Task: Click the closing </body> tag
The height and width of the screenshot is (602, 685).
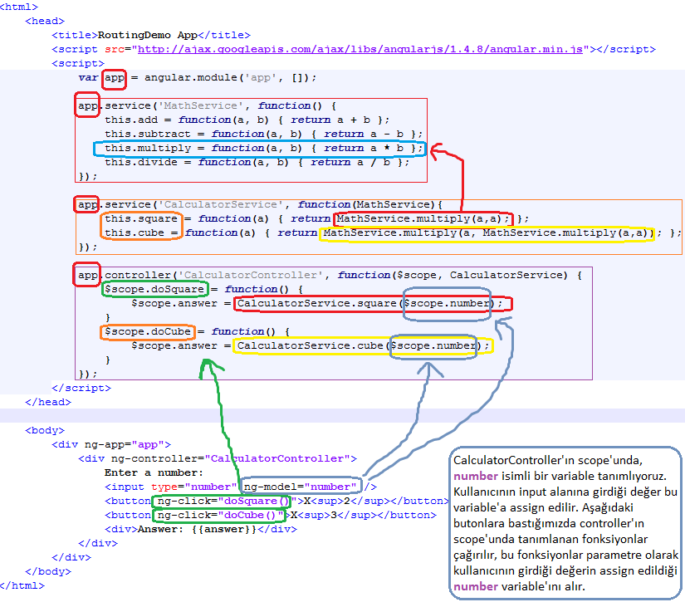Action: coord(48,571)
